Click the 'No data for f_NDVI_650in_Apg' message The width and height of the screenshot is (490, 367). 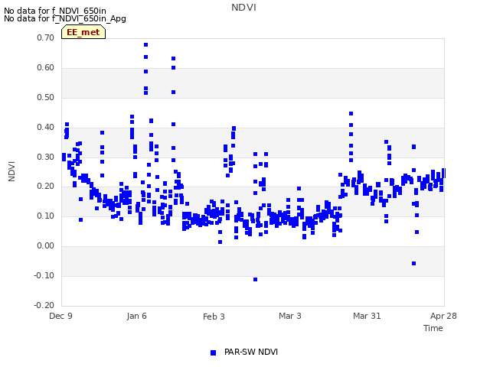pyautogui.click(x=65, y=18)
